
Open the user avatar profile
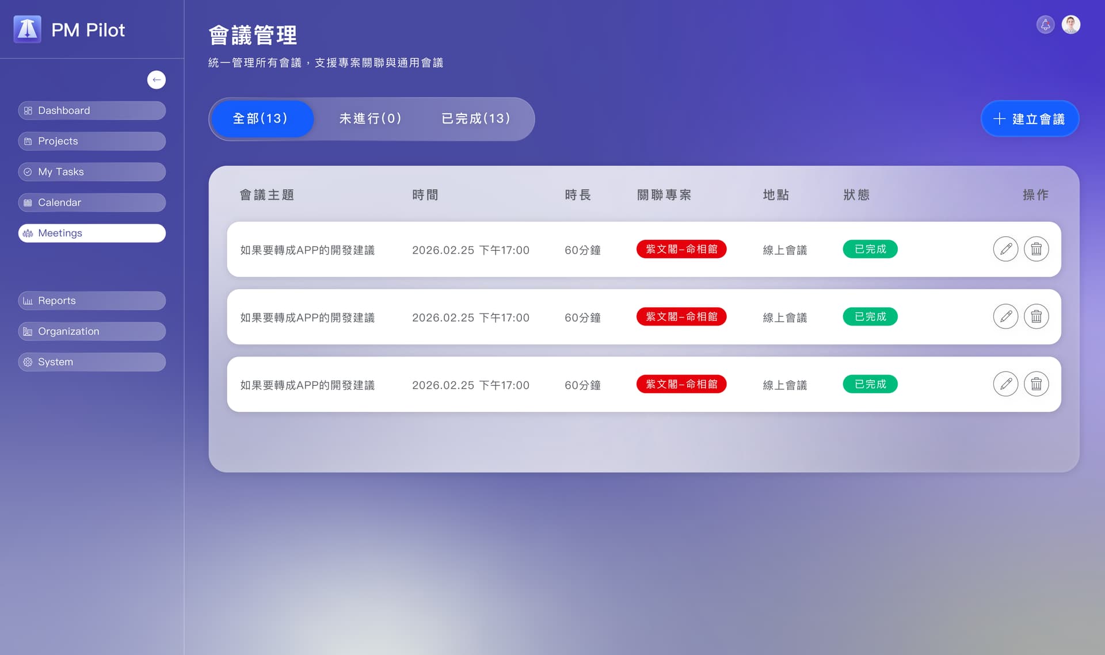[1070, 25]
